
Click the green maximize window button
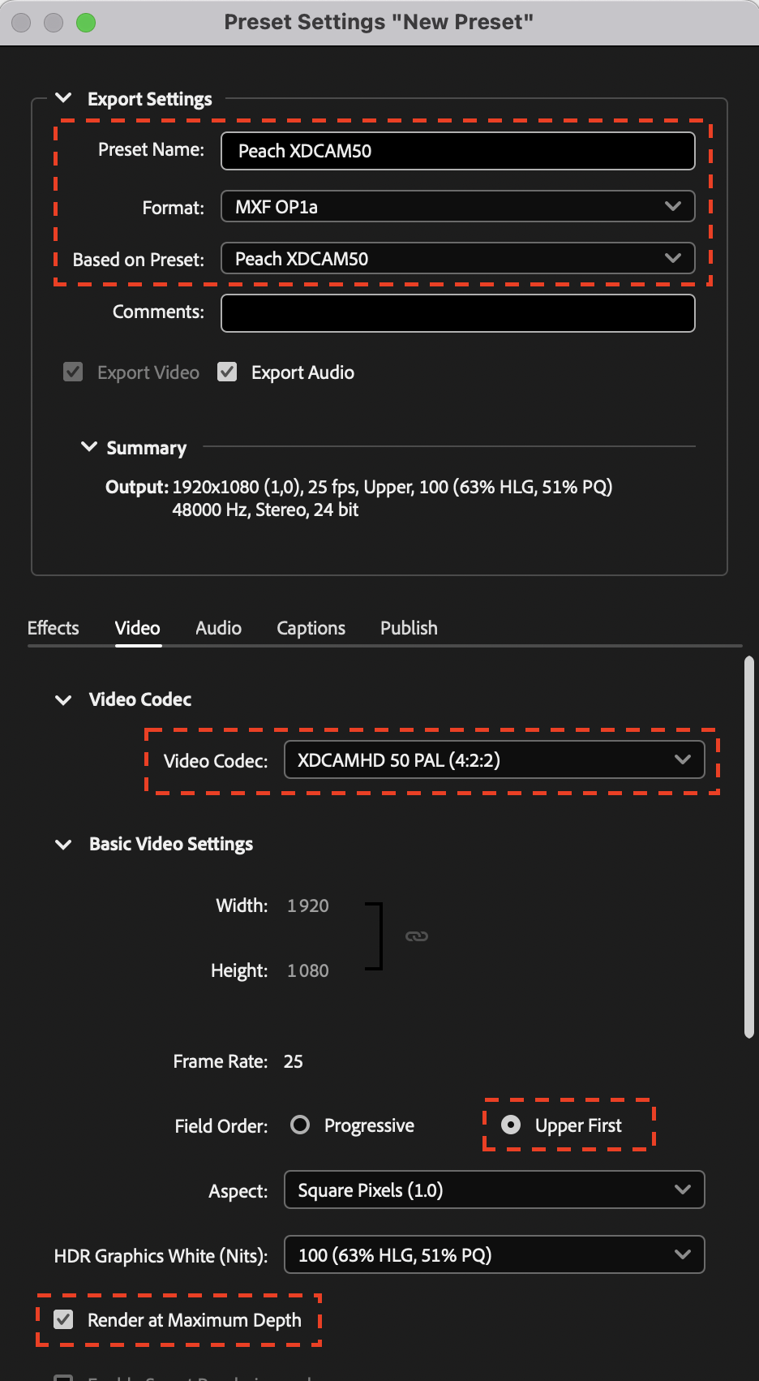tap(86, 23)
